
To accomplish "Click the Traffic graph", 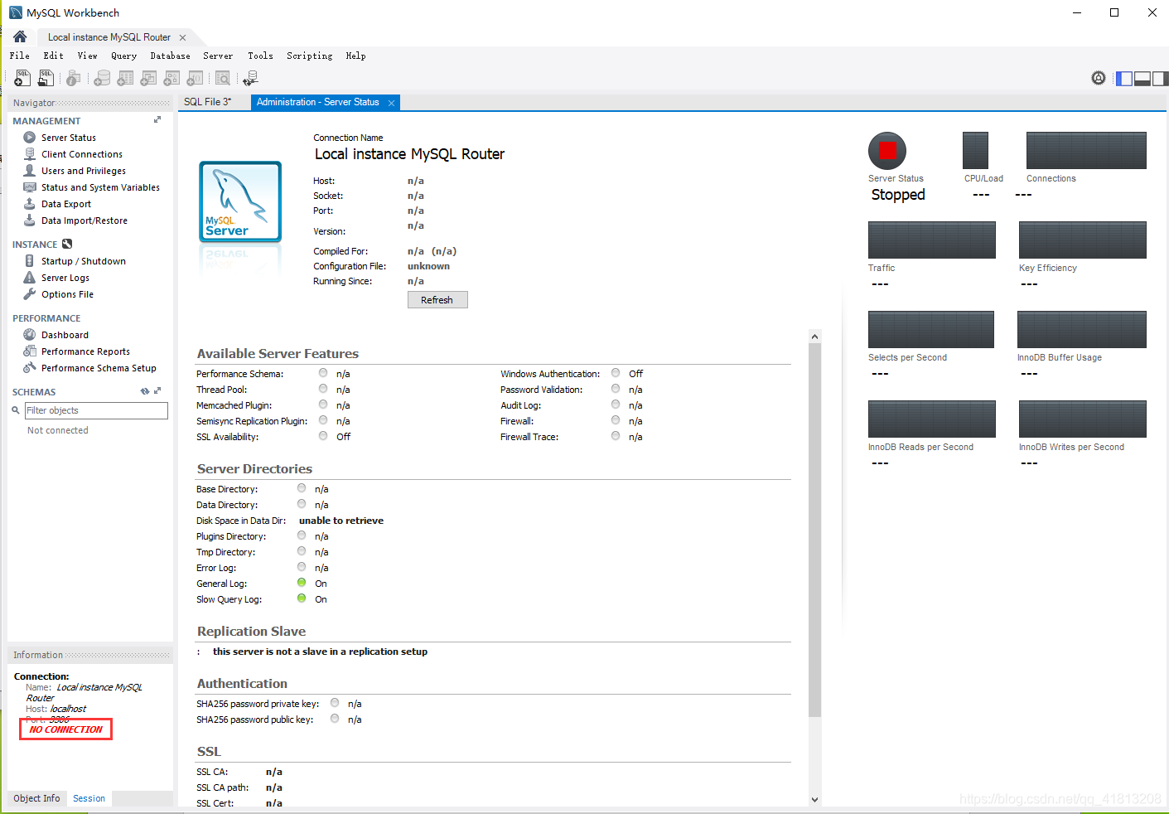I will coord(932,240).
